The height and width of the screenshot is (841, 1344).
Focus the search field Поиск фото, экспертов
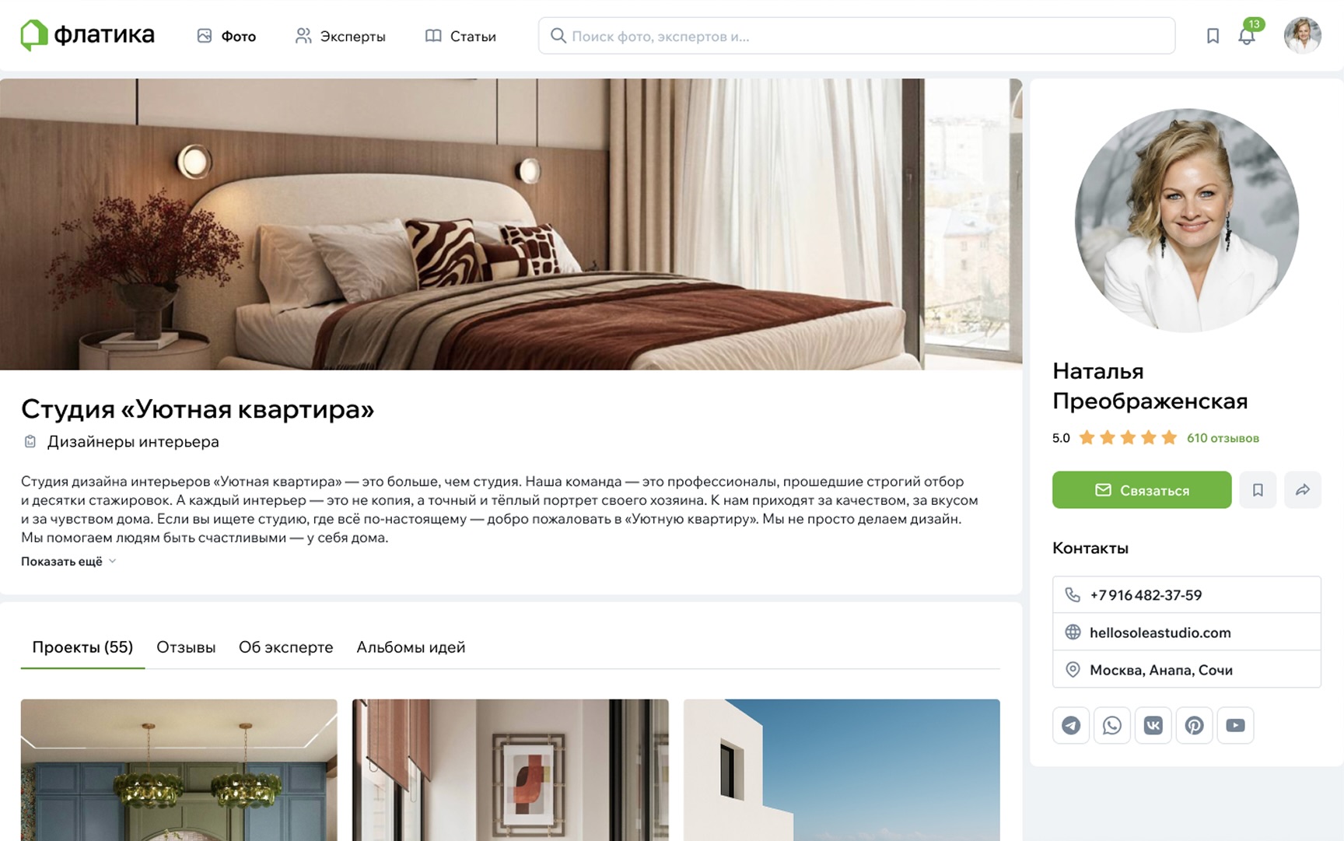point(856,36)
